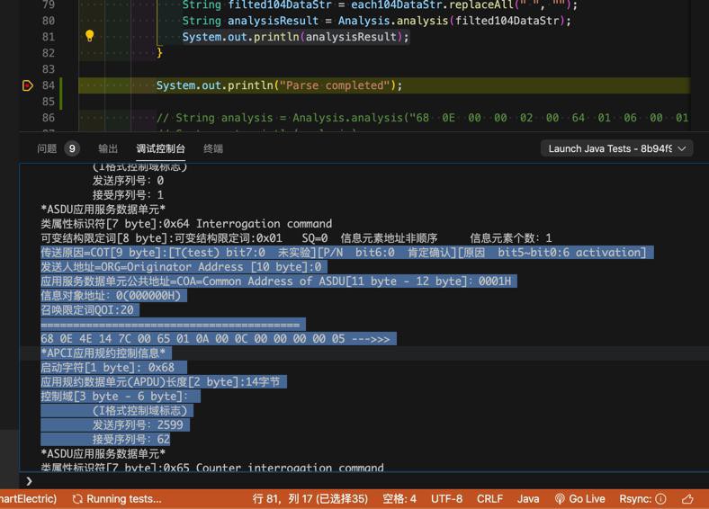Click the lightbulb quick-fix icon on line 81
This screenshot has width=709, height=509.
pos(90,36)
